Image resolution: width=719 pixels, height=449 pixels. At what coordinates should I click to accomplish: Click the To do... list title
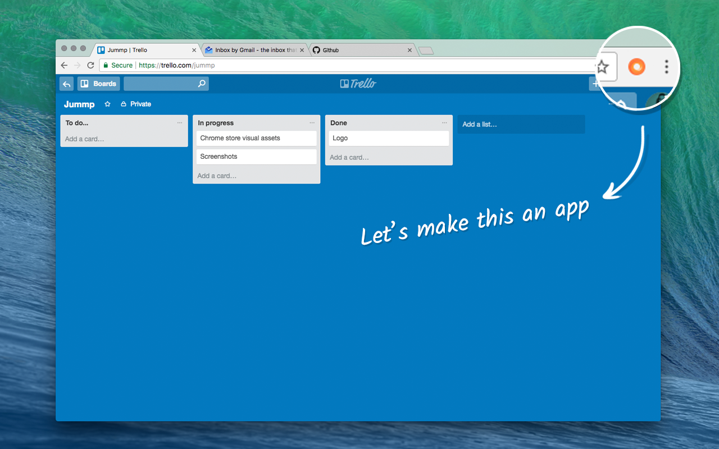pyautogui.click(x=77, y=123)
